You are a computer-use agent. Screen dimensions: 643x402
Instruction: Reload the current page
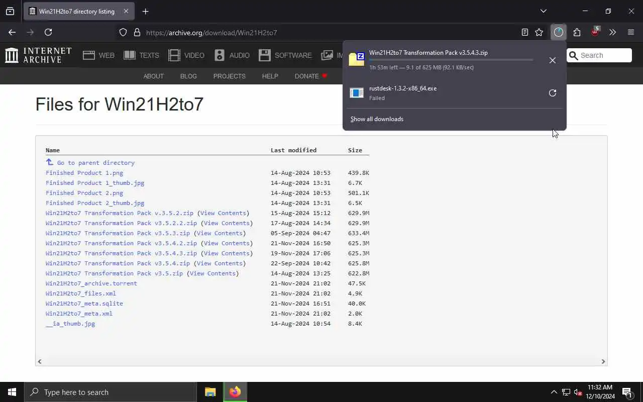48,32
